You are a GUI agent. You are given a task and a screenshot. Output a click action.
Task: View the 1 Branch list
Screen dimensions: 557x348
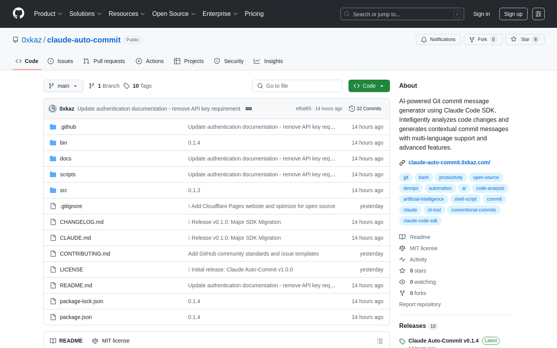pos(104,86)
